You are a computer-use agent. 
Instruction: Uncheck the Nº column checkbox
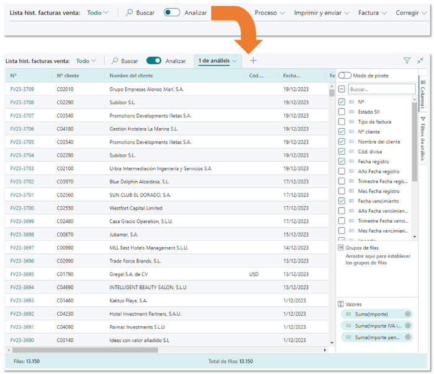pos(342,102)
